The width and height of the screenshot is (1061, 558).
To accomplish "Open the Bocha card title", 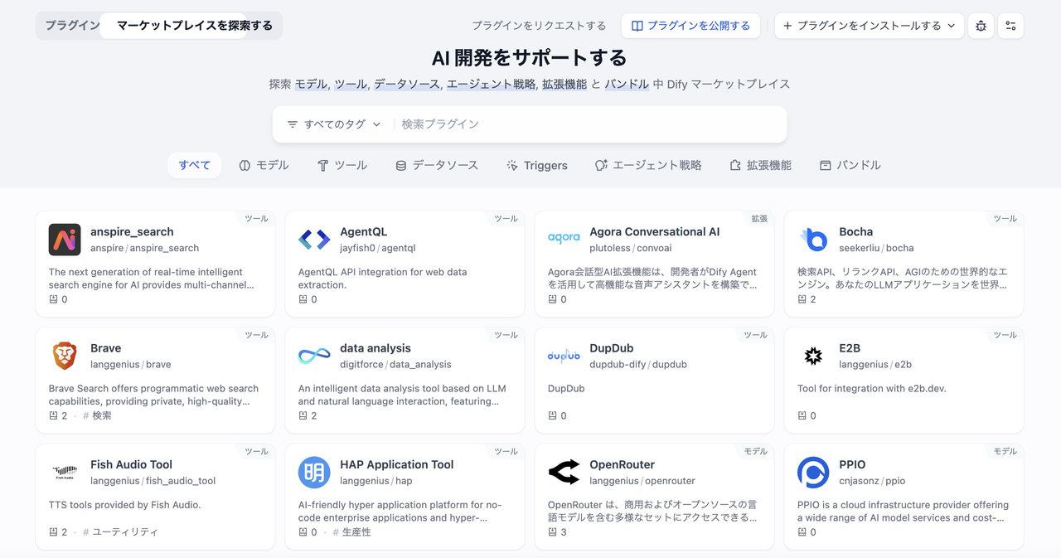I will [x=855, y=232].
